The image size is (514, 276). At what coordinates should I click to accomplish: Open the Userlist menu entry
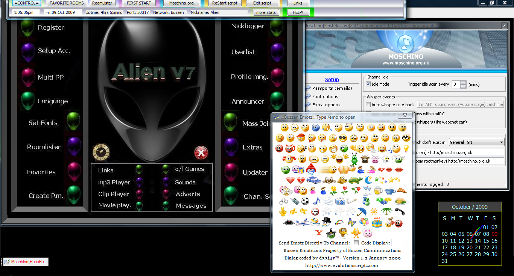243,52
